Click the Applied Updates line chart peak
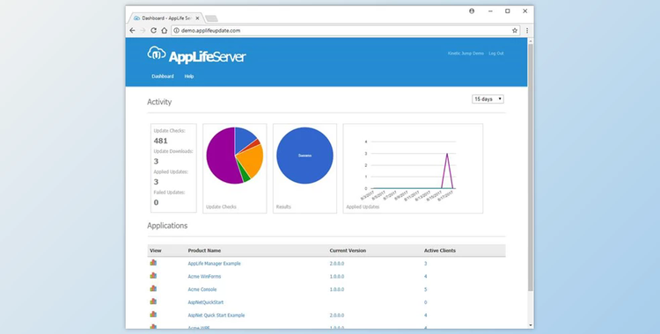The image size is (660, 334). (446, 154)
